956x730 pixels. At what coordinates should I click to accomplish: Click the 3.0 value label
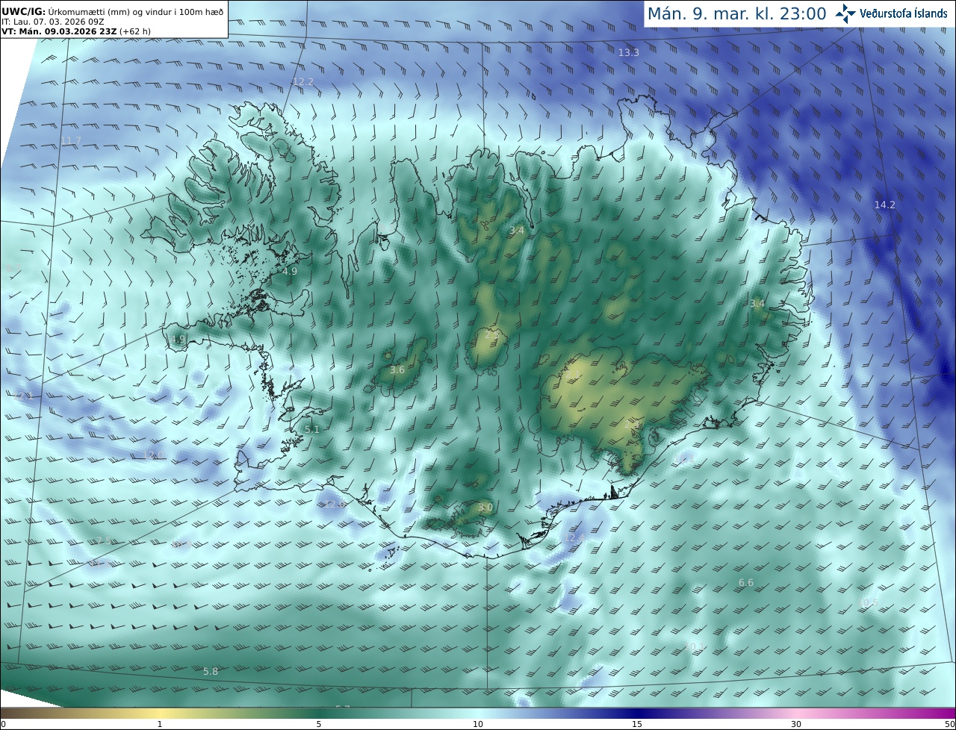point(485,507)
